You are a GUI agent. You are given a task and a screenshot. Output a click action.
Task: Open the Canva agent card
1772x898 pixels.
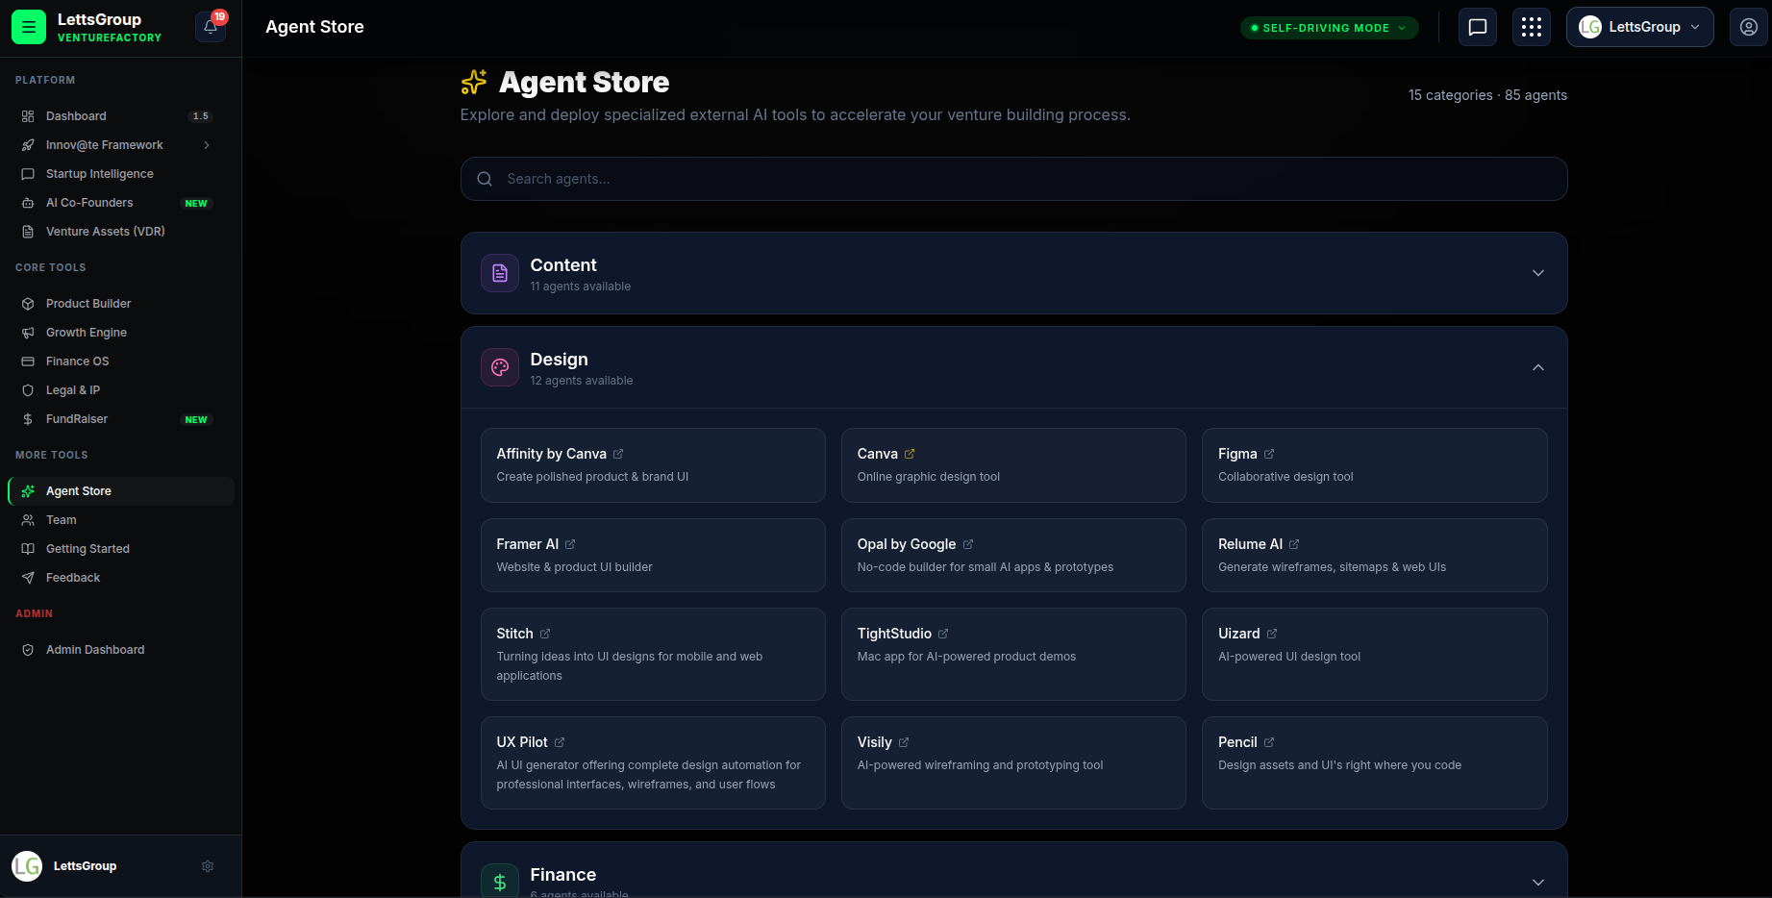(1013, 465)
